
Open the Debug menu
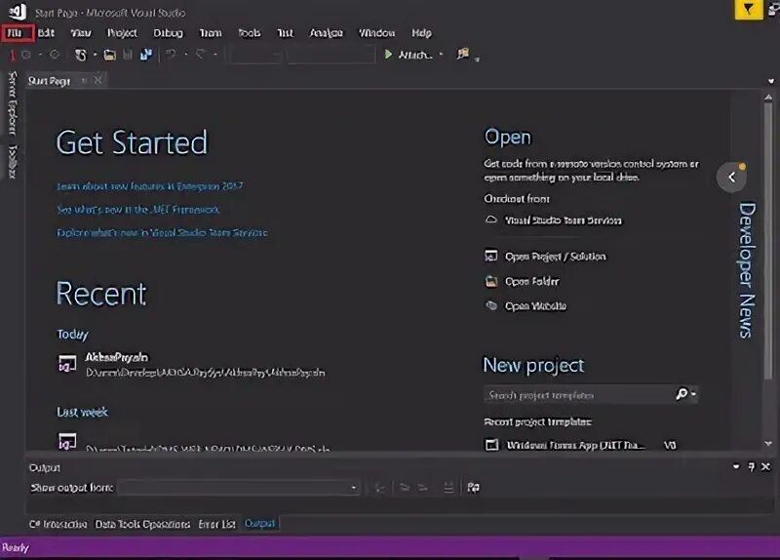[x=168, y=33]
